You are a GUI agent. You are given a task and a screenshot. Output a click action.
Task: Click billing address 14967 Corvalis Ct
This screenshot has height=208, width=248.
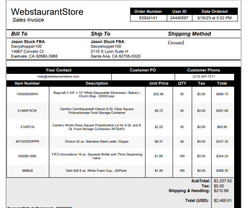pyautogui.click(x=27, y=52)
